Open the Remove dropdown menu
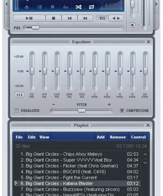This screenshot has width=163, height=196. tap(118, 137)
